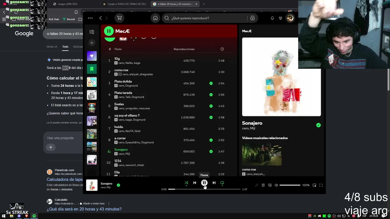
Task: Click the Sonajero album cover in side panel
Action: pos(281,77)
